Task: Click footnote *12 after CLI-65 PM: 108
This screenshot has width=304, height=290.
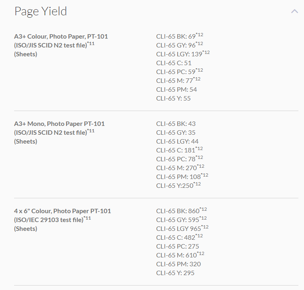Action: (x=204, y=175)
